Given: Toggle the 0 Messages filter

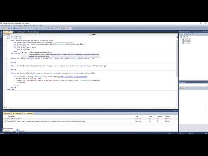Looking at the screenshot, I should (x=28, y=113).
